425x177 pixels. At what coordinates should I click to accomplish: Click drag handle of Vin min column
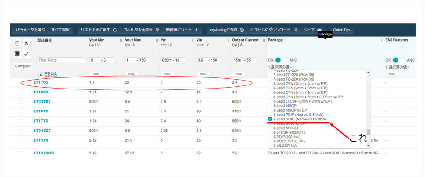193,40
